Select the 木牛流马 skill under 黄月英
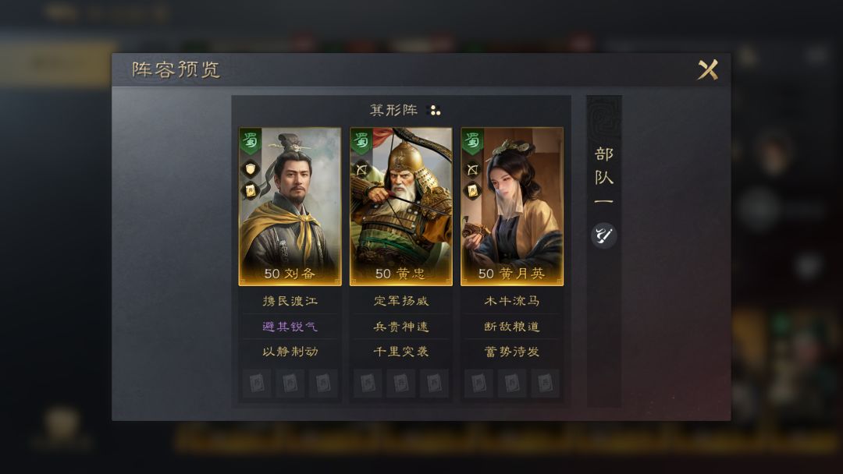The width and height of the screenshot is (843, 474). coord(512,301)
